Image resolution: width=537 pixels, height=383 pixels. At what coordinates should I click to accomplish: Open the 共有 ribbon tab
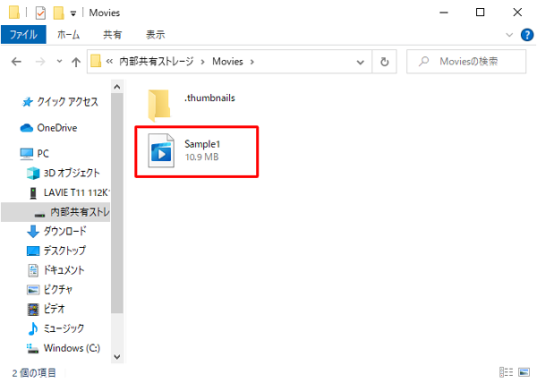click(113, 35)
